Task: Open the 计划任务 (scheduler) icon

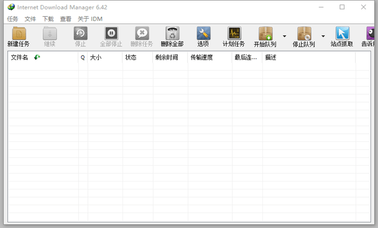Action: tap(234, 33)
